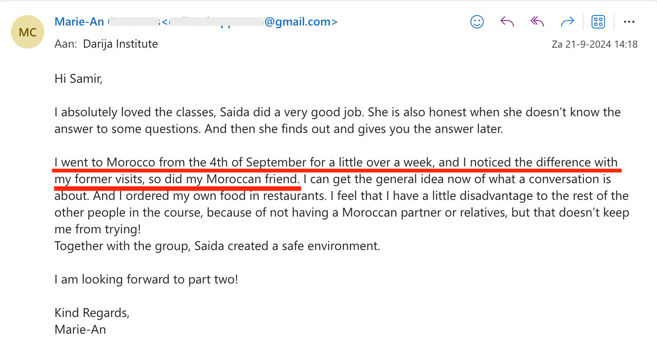Open the emoji reaction smiley icon
The width and height of the screenshot is (657, 342).
[477, 22]
